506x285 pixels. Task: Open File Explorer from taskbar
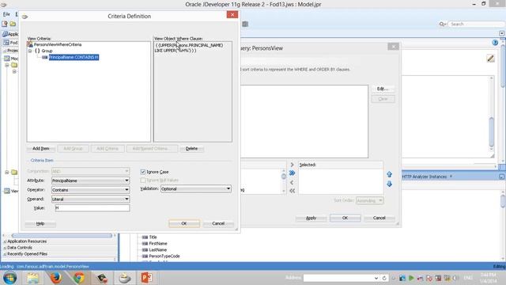pos(32,278)
